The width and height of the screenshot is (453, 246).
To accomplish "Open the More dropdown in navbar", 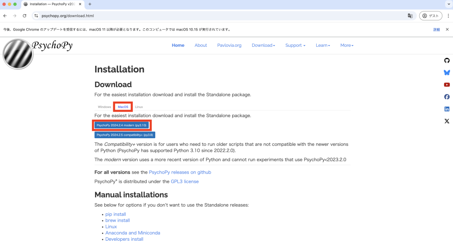I will (347, 45).
